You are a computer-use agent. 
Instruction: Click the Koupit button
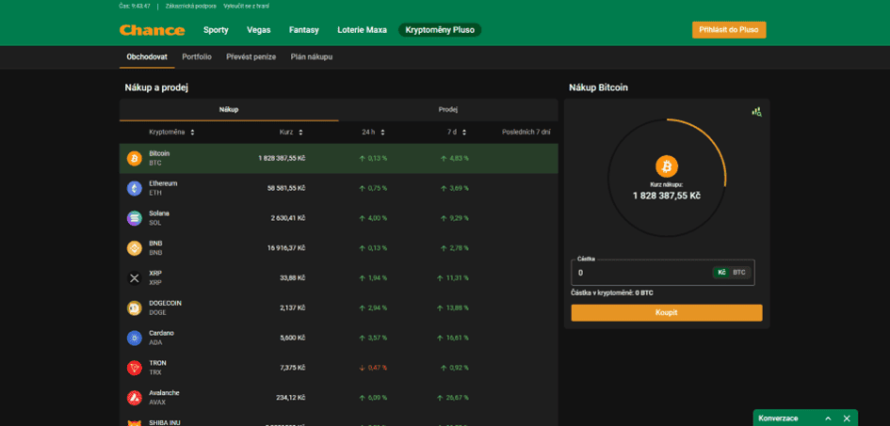(x=667, y=313)
